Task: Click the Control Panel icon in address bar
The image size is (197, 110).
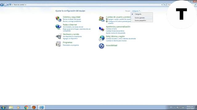Action: click(x=10, y=5)
